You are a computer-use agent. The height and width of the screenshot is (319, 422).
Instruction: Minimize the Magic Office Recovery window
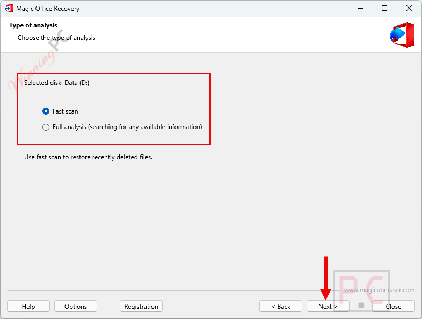[360, 9]
